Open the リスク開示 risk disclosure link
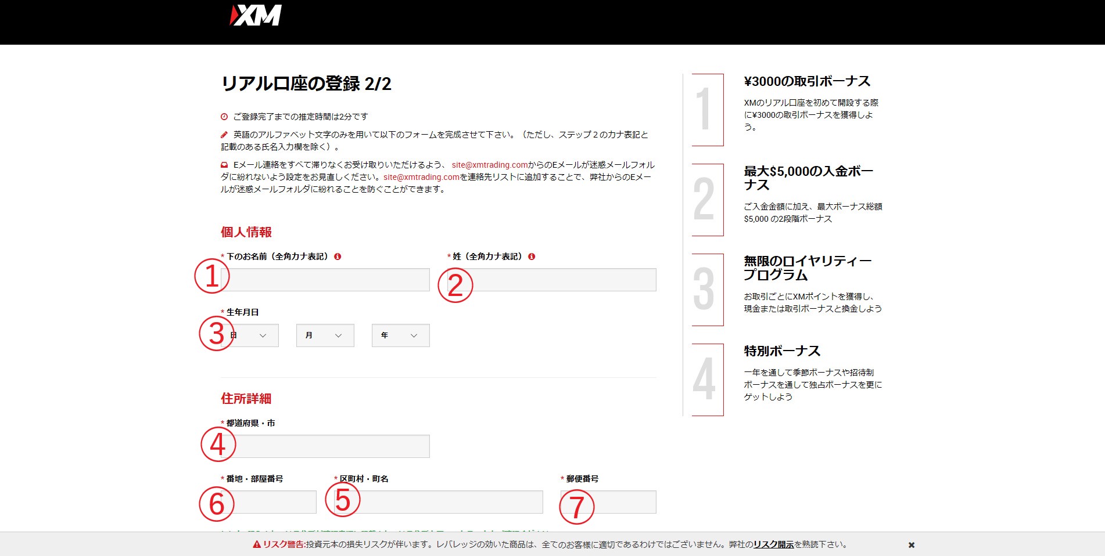The width and height of the screenshot is (1105, 556). point(774,544)
